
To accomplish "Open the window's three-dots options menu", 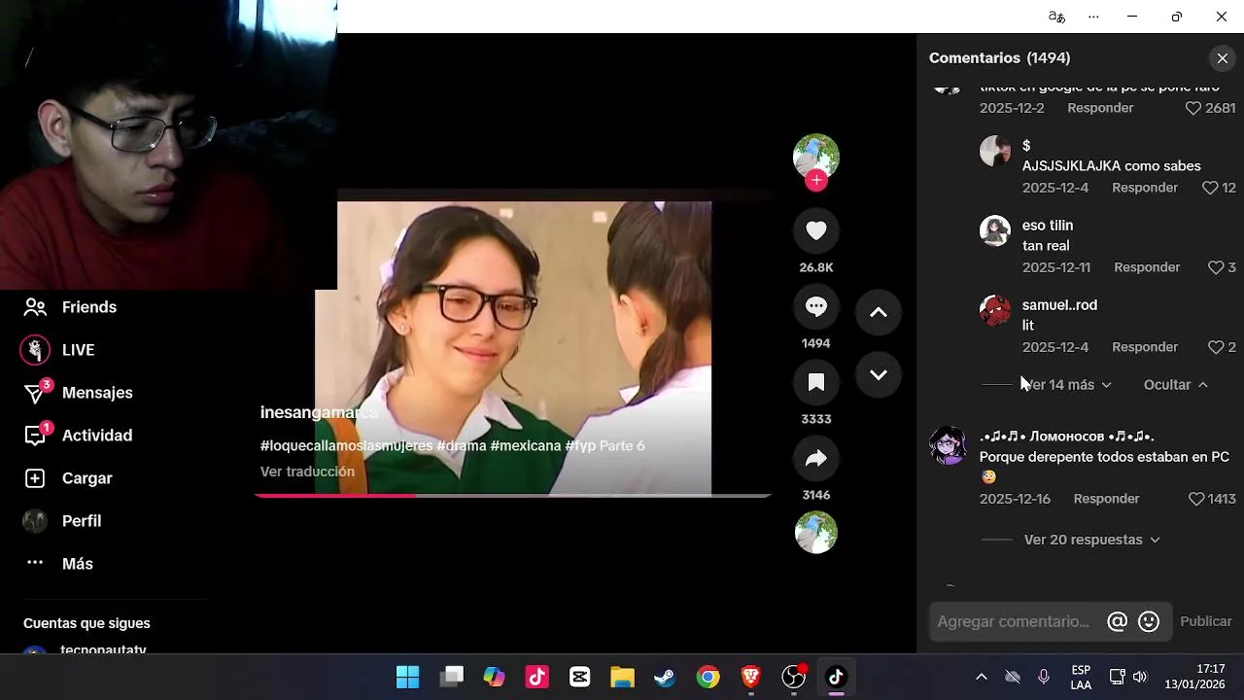I will [1093, 17].
